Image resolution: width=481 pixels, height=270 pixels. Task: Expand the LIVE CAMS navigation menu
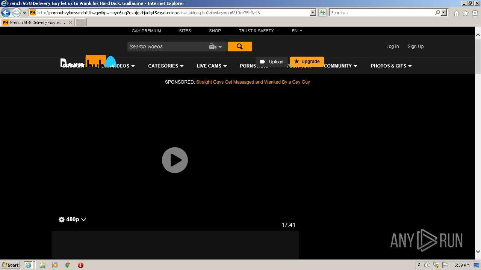click(212, 66)
